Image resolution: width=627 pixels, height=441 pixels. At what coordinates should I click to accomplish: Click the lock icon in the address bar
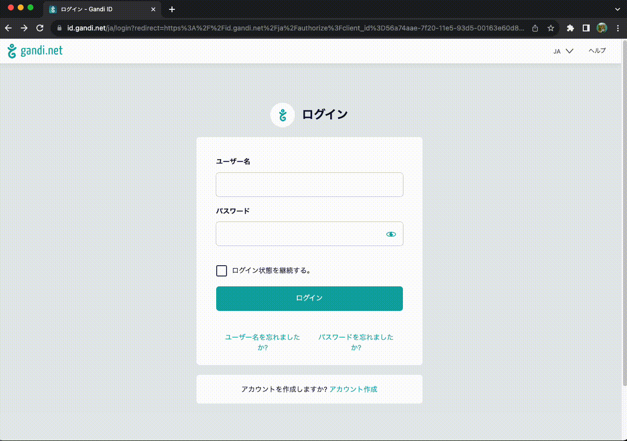pos(60,28)
